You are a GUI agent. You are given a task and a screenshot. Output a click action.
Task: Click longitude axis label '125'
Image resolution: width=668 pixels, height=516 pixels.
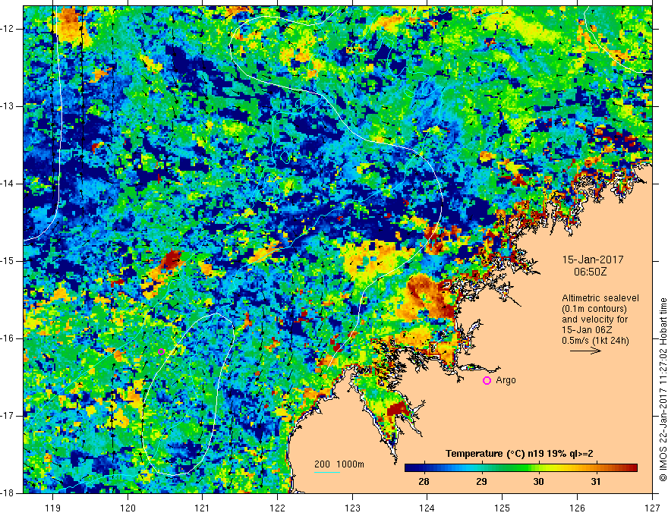(503, 508)
